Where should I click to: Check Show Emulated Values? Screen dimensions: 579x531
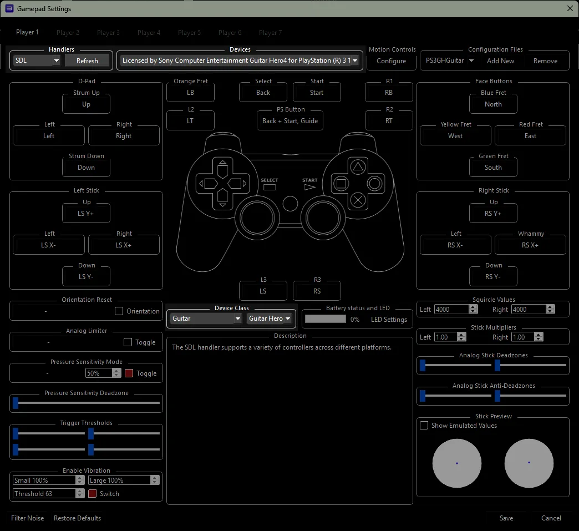(424, 426)
